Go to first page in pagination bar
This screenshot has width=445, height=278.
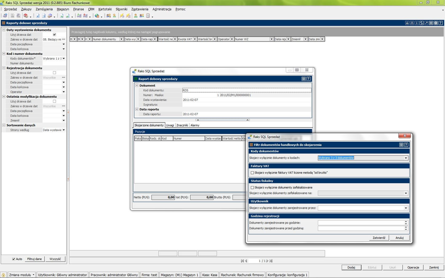242,261
